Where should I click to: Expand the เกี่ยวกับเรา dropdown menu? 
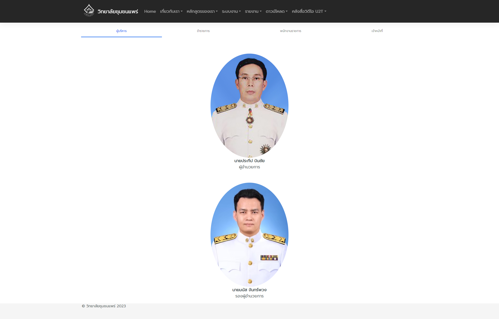[x=171, y=11]
